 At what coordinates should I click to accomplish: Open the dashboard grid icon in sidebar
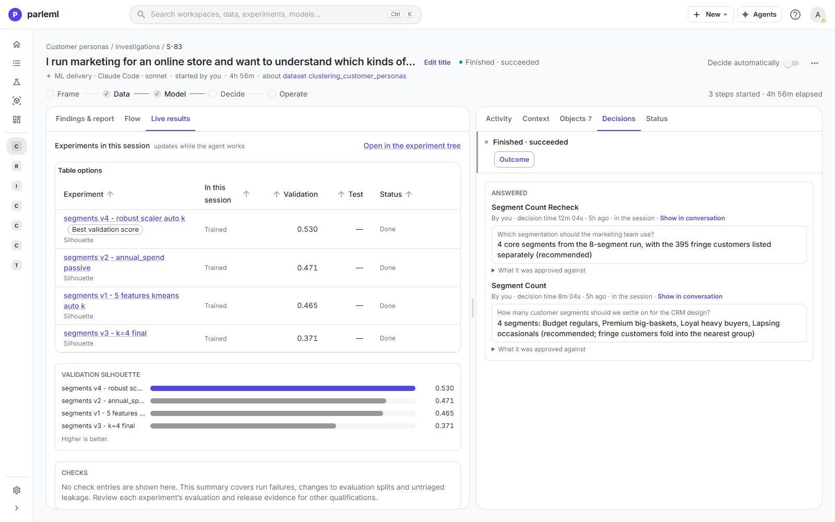pyautogui.click(x=17, y=120)
